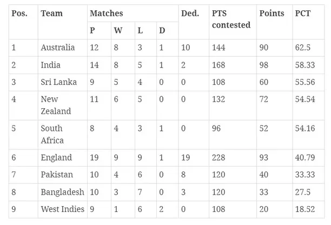This screenshot has height=225, width=331.
Task: Click the Pos. column header
Action: [19, 13]
